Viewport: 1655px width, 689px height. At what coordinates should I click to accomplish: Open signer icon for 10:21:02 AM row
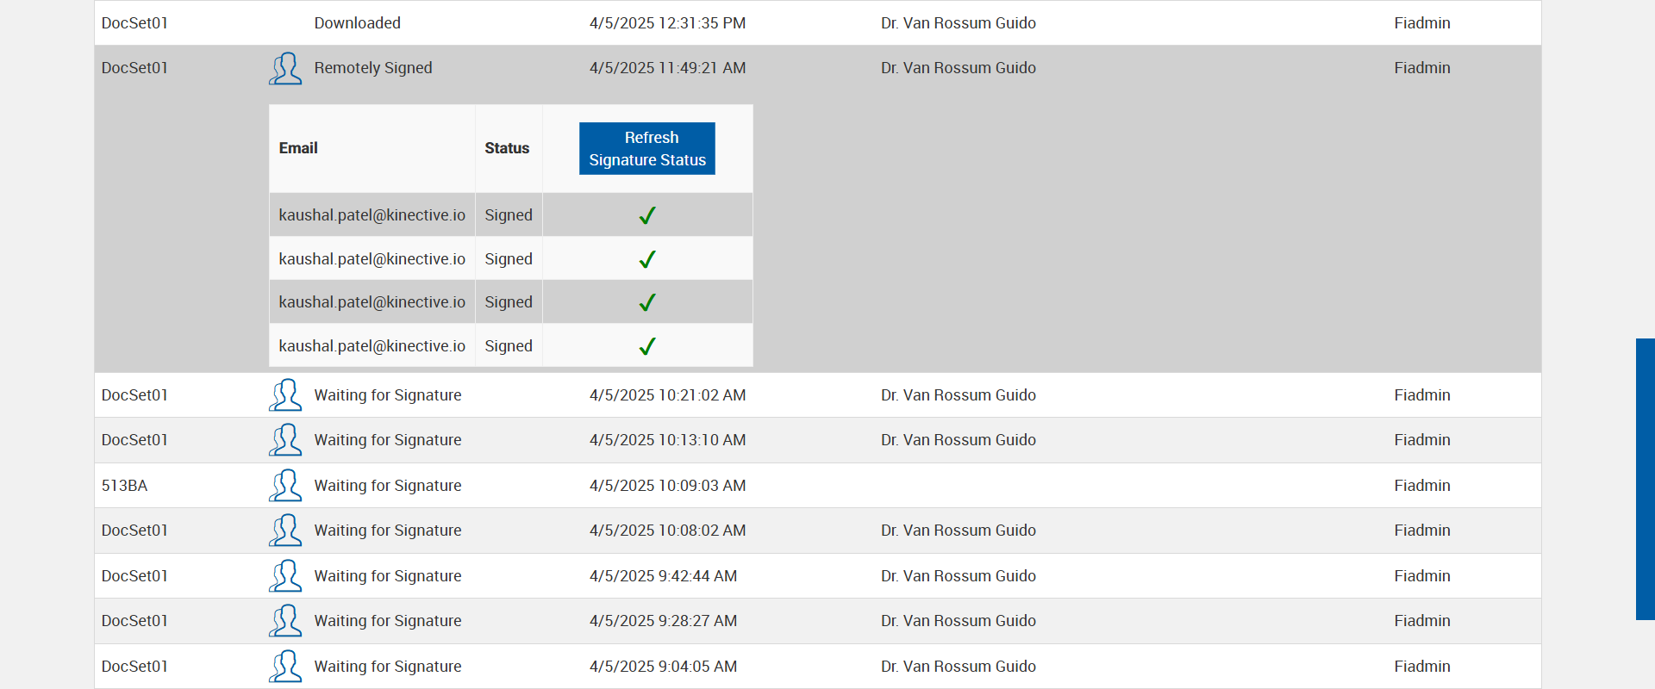pos(285,395)
